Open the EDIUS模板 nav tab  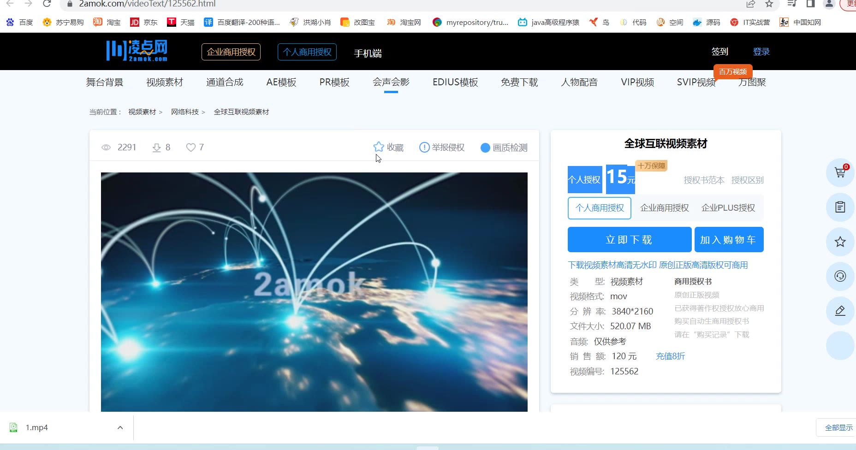pyautogui.click(x=455, y=82)
